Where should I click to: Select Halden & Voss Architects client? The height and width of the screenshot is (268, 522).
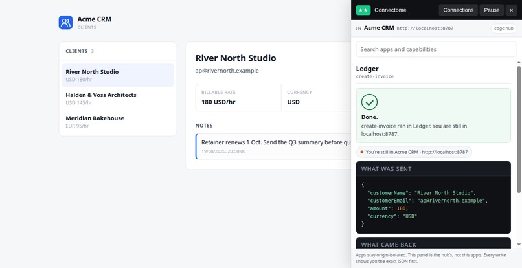[118, 98]
